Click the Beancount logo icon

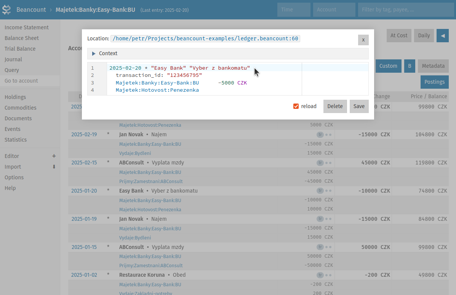click(x=6, y=10)
